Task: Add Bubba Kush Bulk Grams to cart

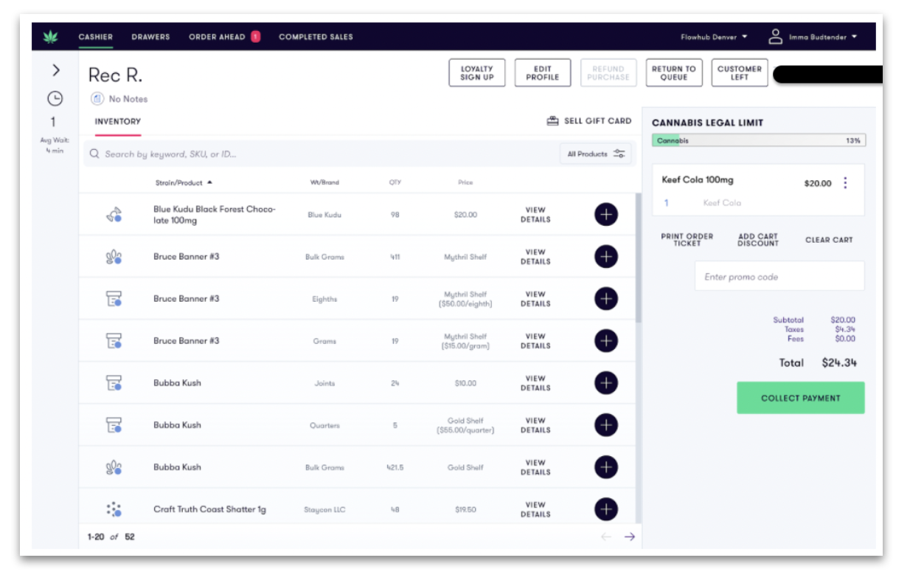Action: tap(606, 467)
